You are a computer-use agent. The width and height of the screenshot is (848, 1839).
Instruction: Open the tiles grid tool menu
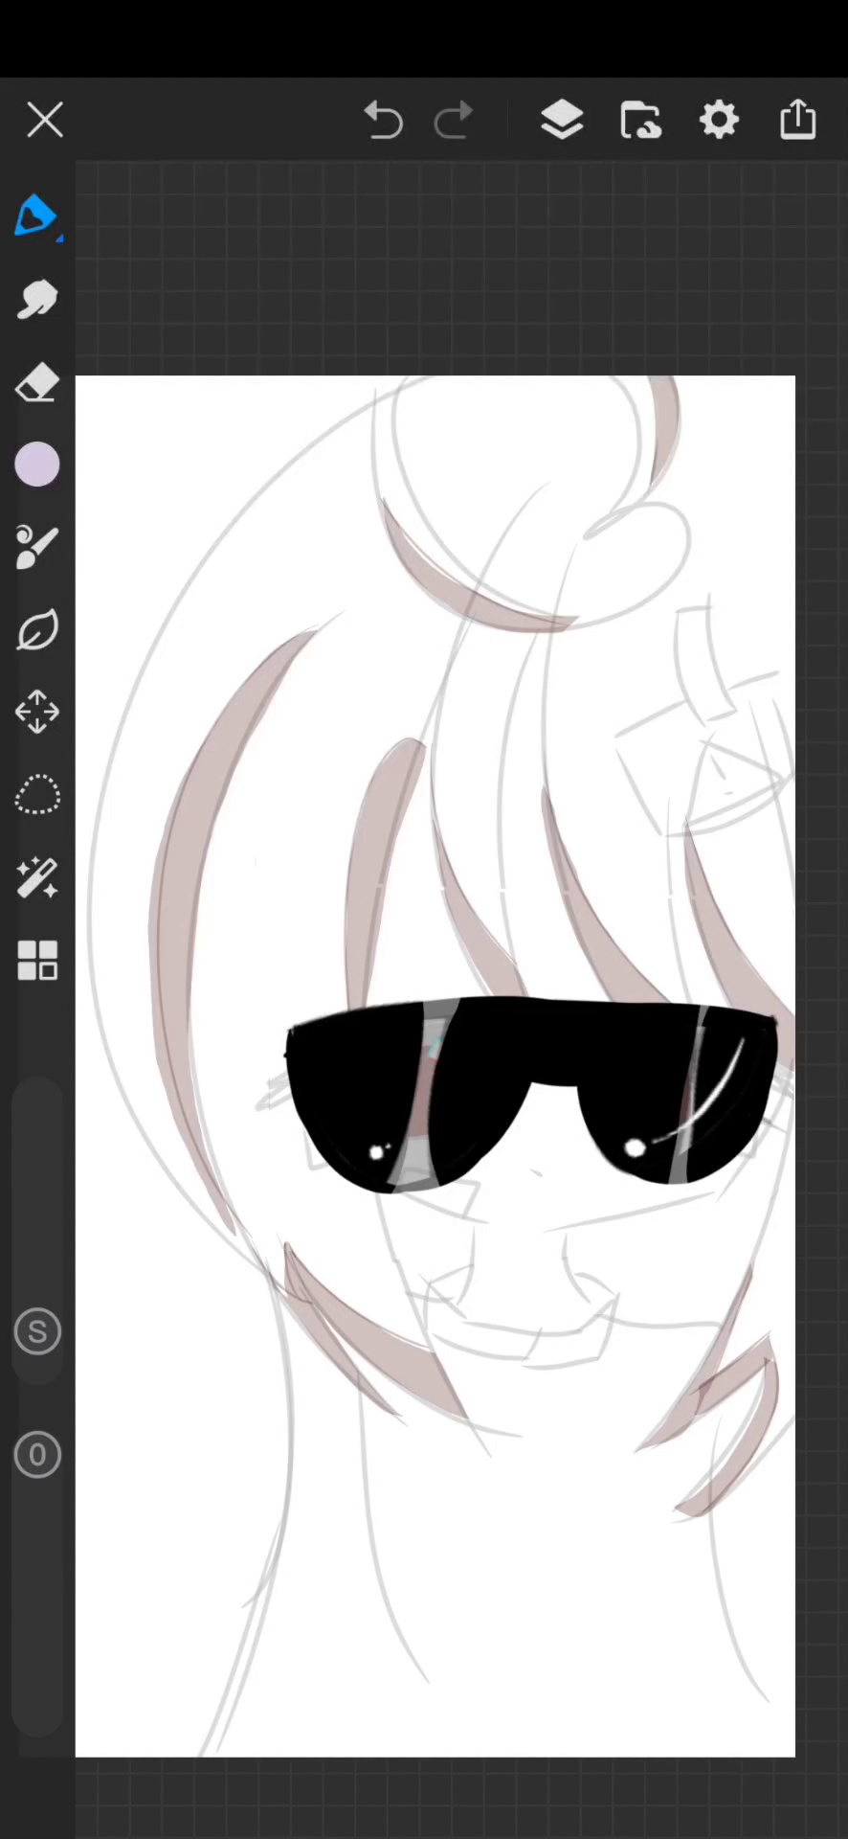pos(37,961)
